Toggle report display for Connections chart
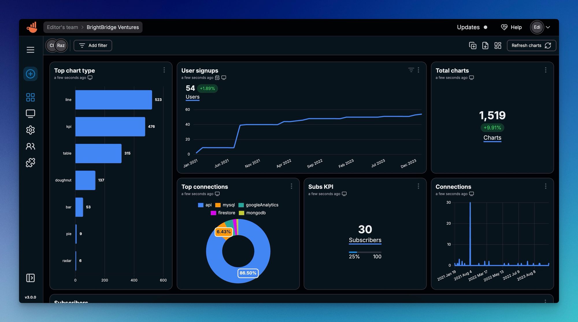The width and height of the screenshot is (578, 322). click(471, 194)
